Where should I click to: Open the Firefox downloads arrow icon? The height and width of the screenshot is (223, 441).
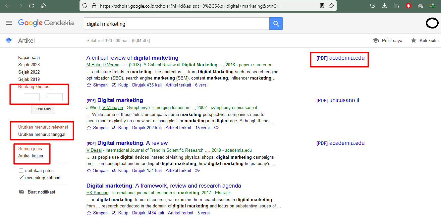pos(384,6)
